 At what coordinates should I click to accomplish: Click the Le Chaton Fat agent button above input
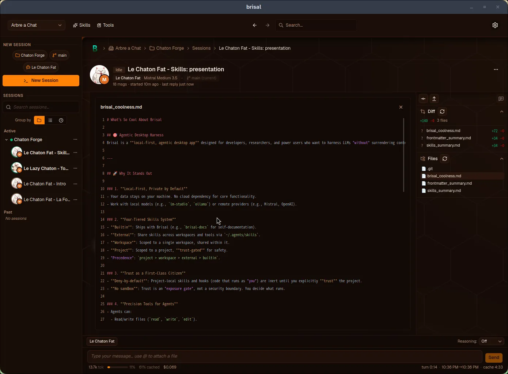click(x=102, y=341)
